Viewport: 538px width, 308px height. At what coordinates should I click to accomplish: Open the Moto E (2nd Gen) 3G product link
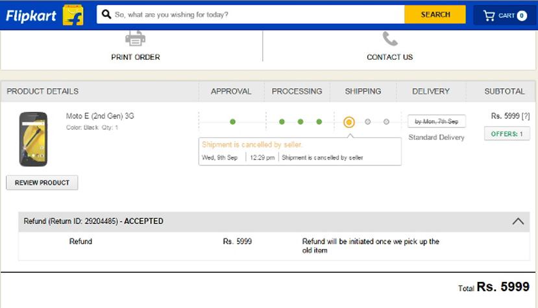point(100,116)
